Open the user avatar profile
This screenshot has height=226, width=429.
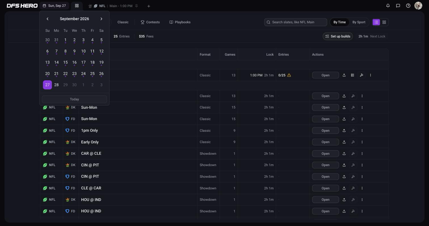pyautogui.click(x=418, y=6)
